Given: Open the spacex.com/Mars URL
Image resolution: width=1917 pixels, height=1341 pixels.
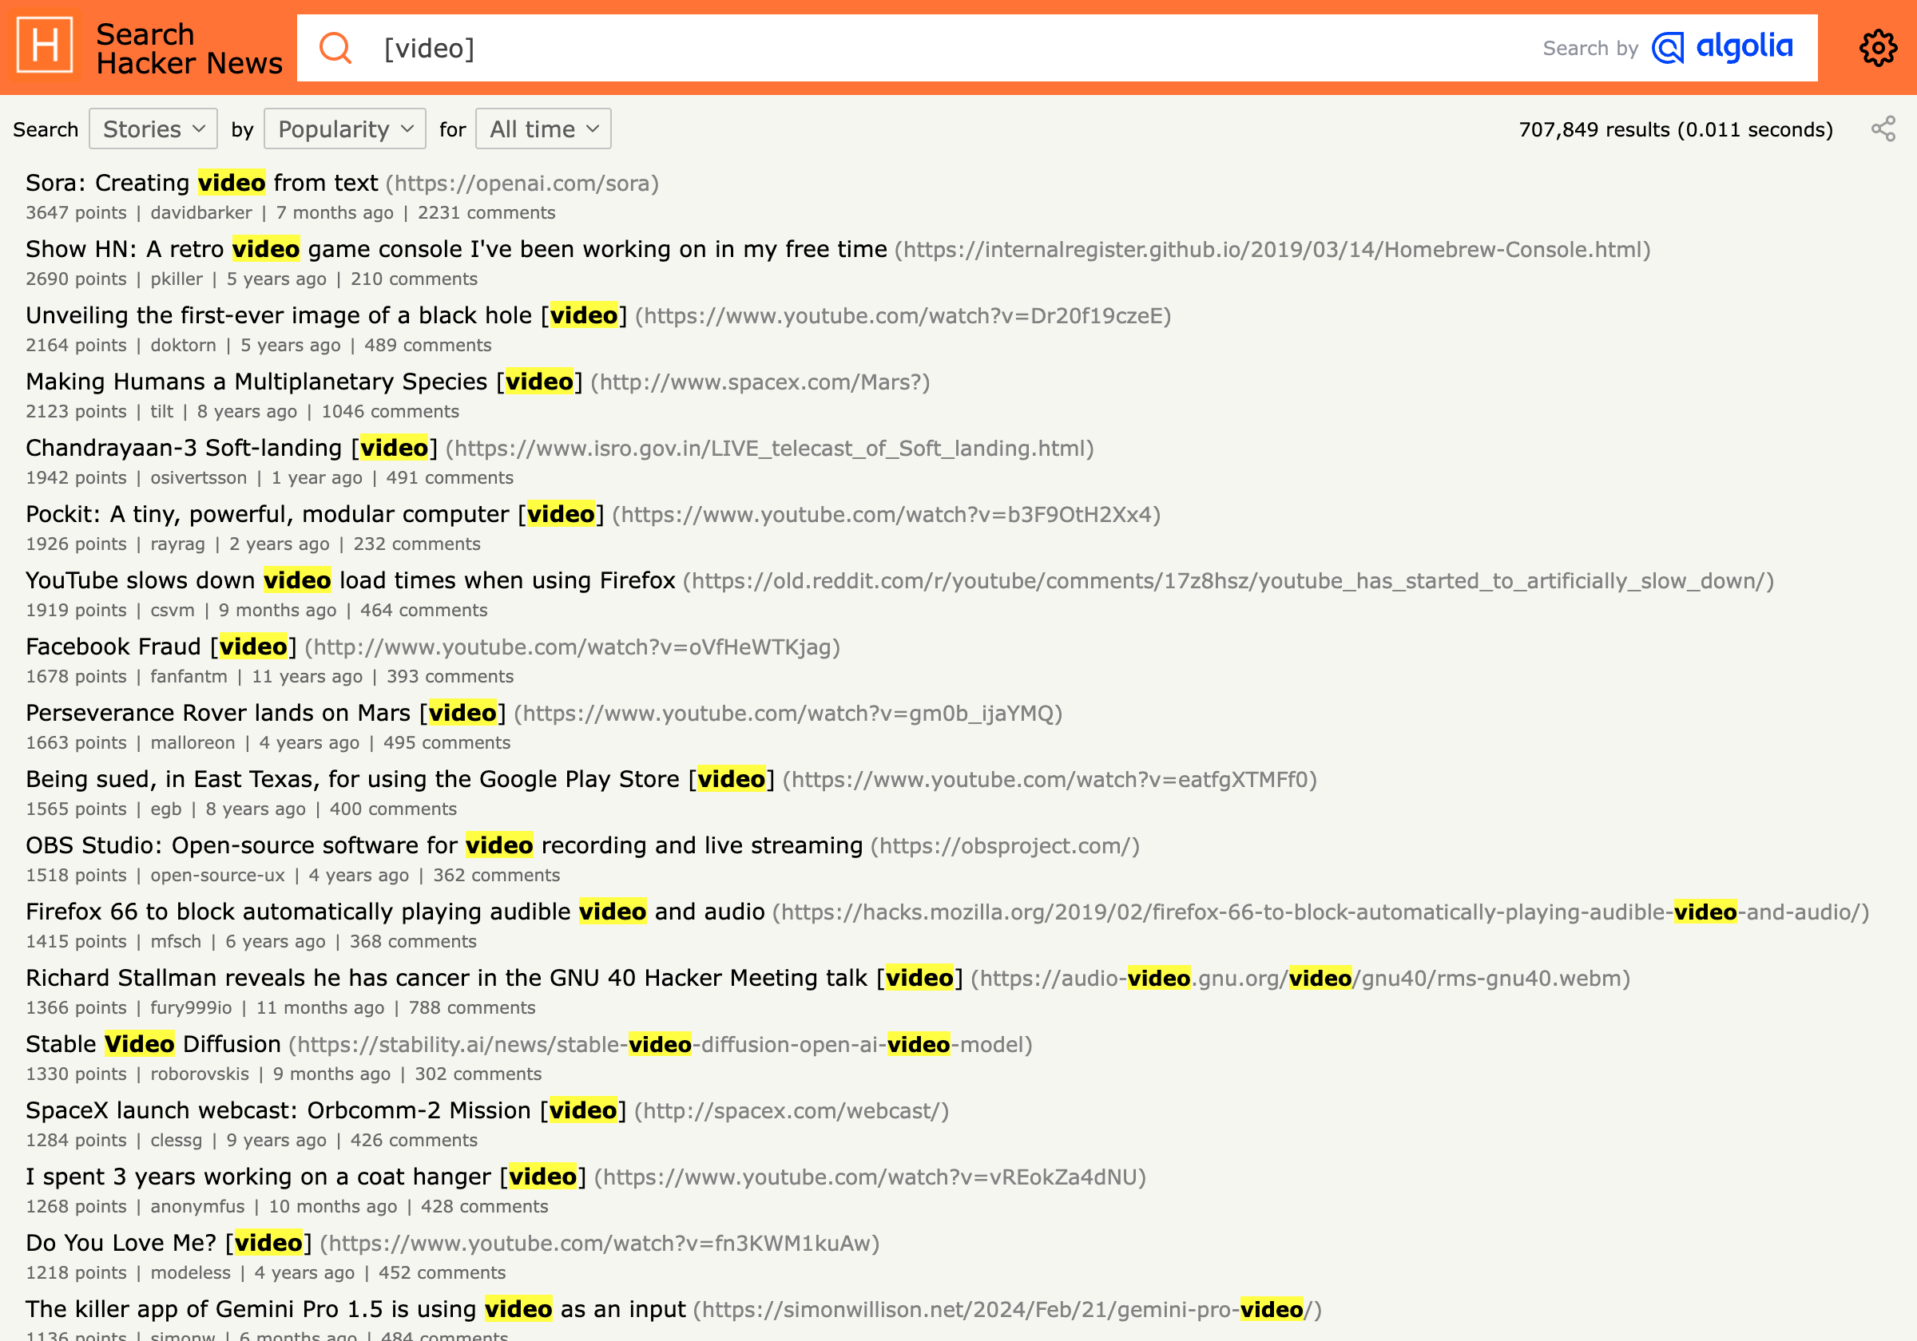Looking at the screenshot, I should (760, 382).
